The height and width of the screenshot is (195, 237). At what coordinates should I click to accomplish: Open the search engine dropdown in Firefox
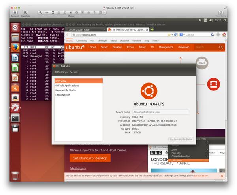coord(182,35)
